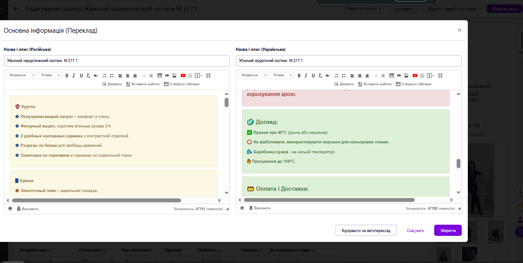This screenshot has width=523, height=263.
Task: Close the 'Основна інформація (Переклад)' dialog
Action: (459, 30)
